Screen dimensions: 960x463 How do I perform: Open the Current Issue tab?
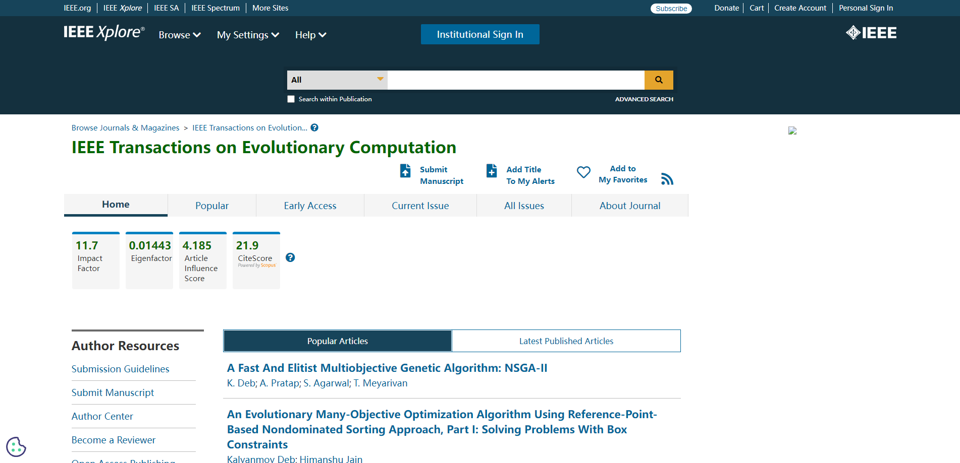(x=420, y=206)
